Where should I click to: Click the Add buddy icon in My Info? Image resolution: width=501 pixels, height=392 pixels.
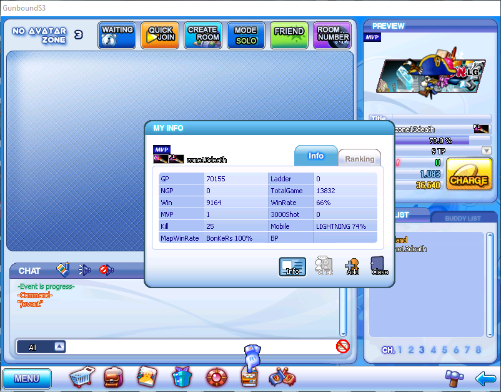(352, 266)
